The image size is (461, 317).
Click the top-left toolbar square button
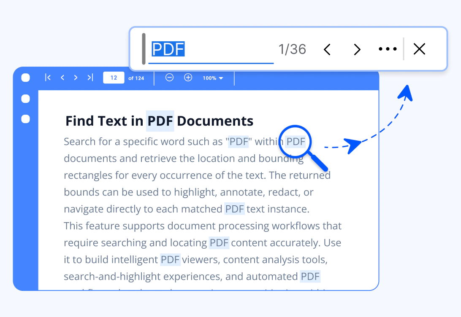coord(26,78)
